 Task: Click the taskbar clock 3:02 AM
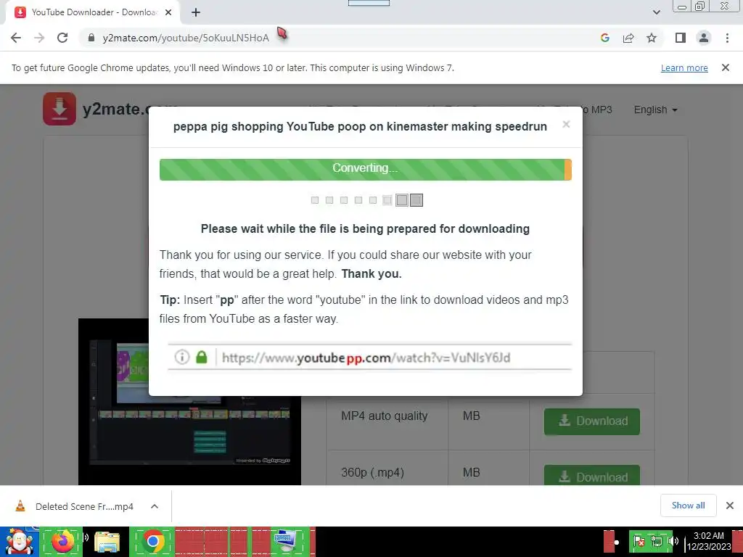pos(708,541)
